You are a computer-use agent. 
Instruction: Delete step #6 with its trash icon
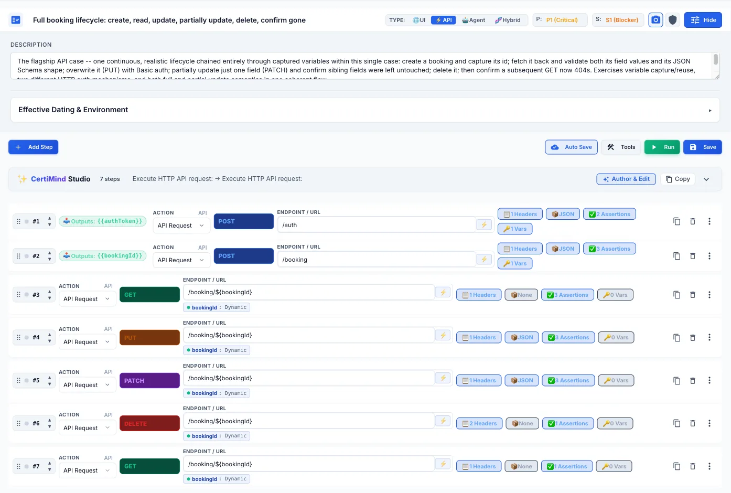pos(692,423)
